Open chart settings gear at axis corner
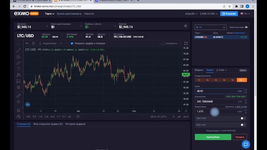This screenshot has height=150, width=267. pos(186,111)
